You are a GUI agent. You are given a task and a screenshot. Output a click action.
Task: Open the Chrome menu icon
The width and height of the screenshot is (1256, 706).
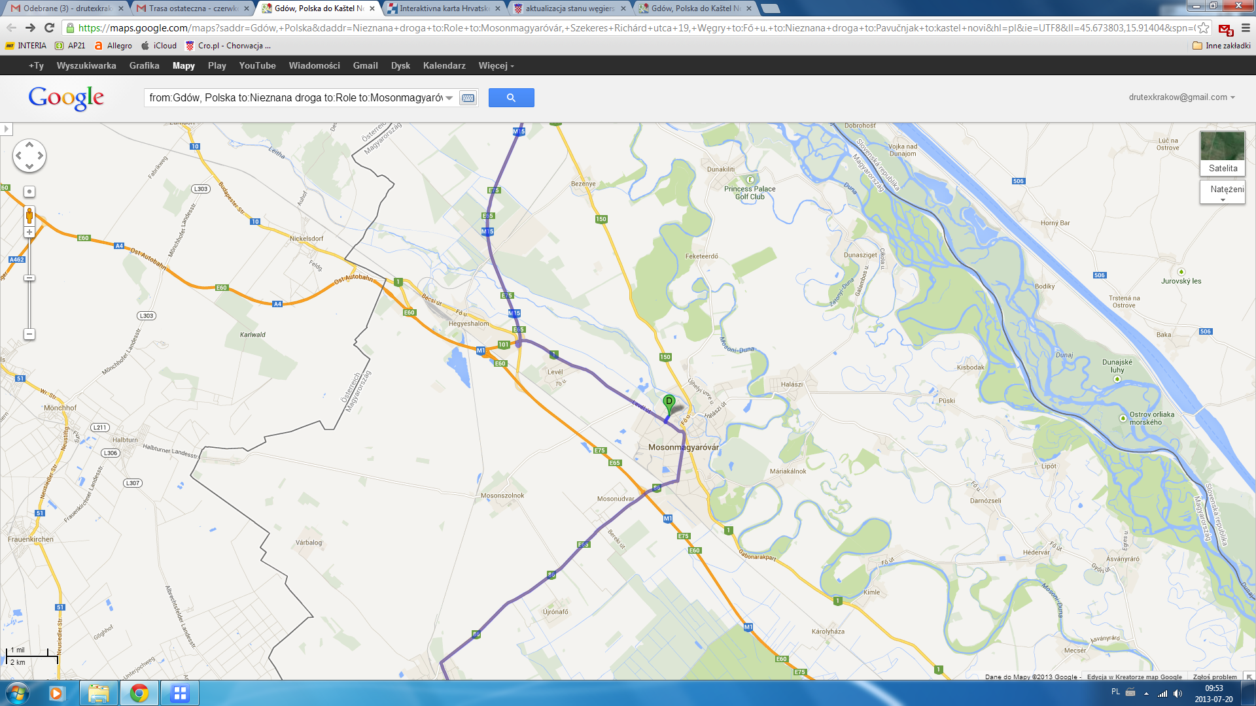click(x=1246, y=28)
